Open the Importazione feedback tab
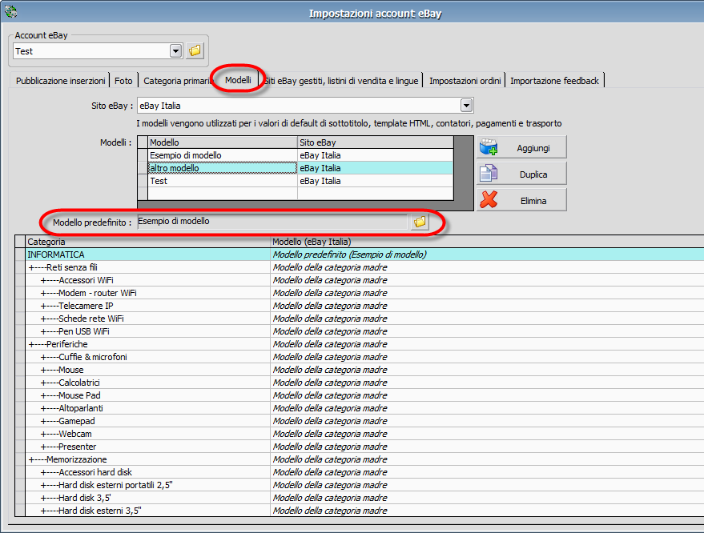 click(554, 81)
